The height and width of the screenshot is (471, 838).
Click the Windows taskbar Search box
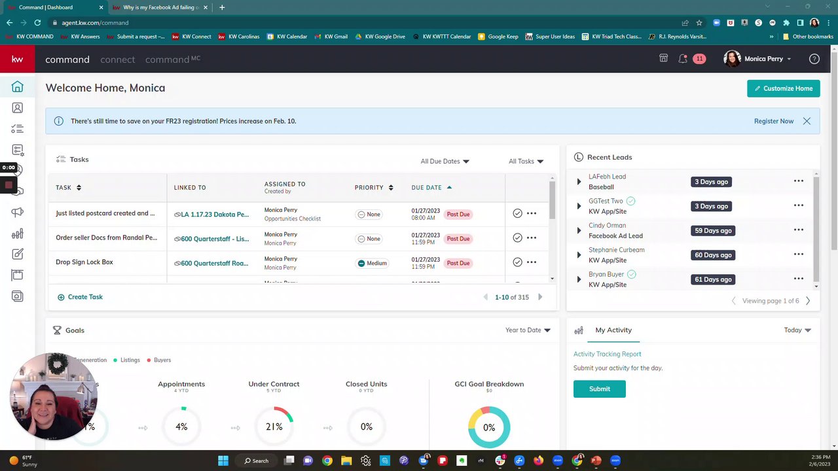pos(256,461)
